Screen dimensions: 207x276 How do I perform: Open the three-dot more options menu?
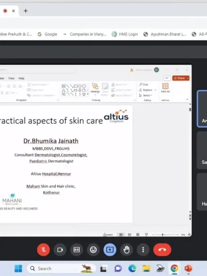pyautogui.click(x=143, y=249)
